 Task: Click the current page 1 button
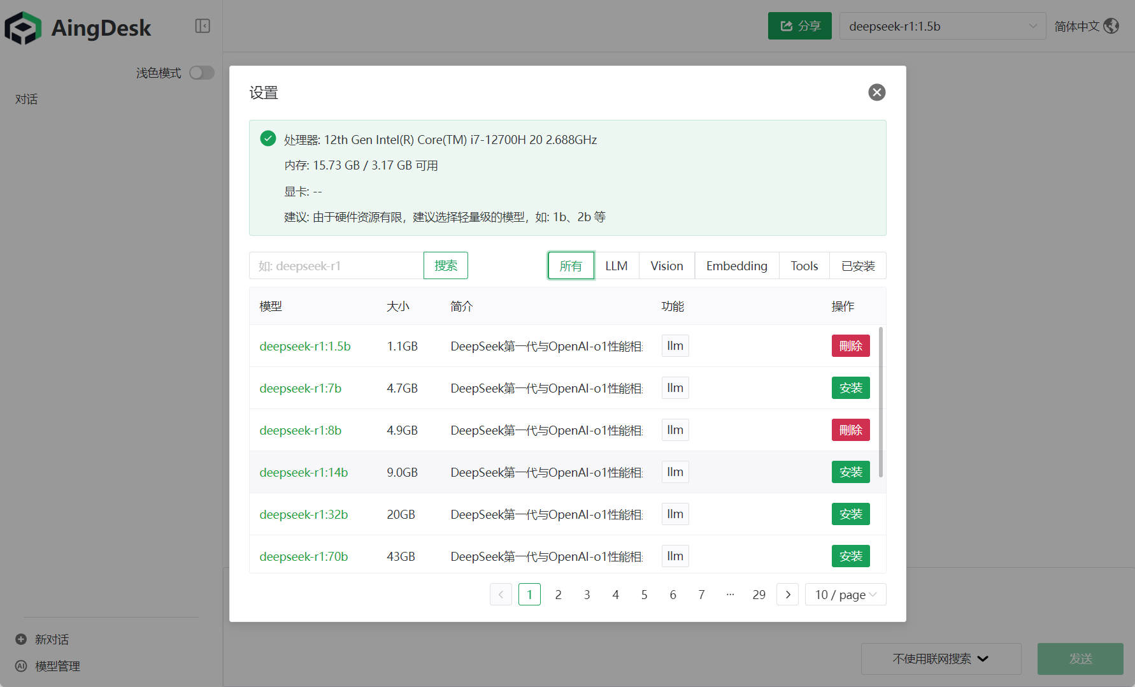coord(529,595)
